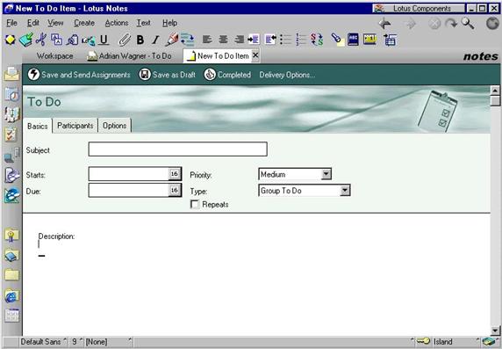Click the Starts date field

(129, 174)
